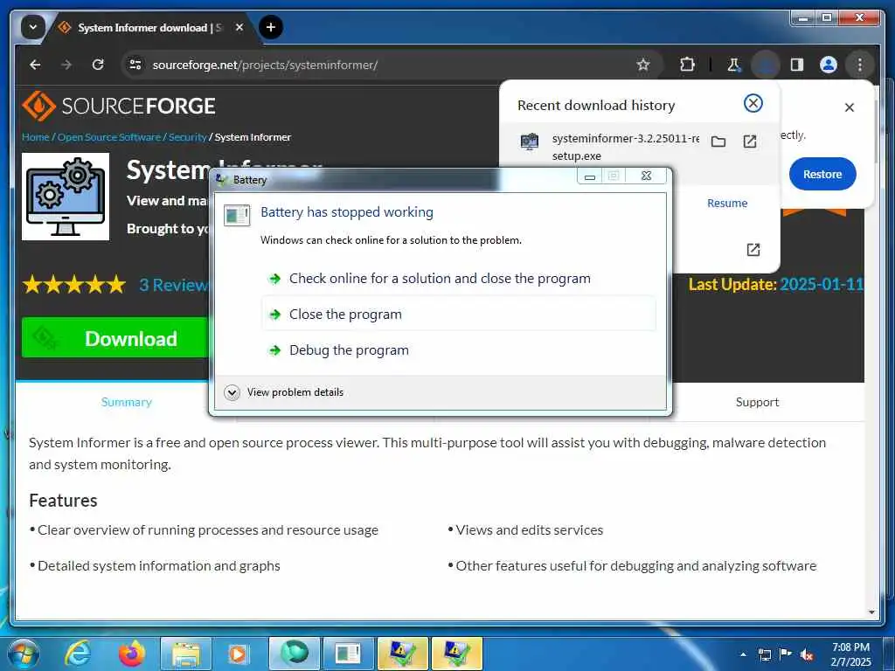Switch to the Support tab
The image size is (895, 671).
pos(757,402)
